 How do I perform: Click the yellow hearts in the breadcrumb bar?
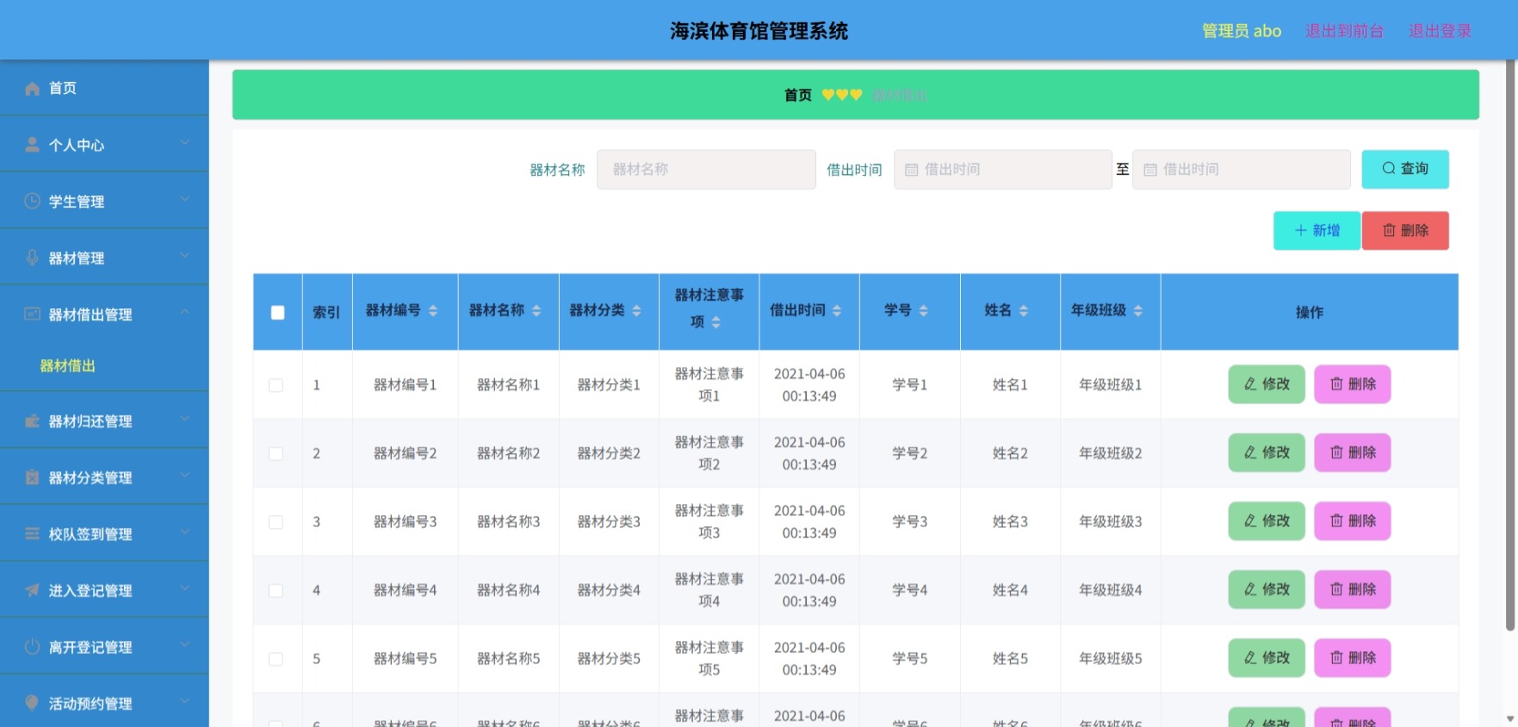(x=842, y=95)
